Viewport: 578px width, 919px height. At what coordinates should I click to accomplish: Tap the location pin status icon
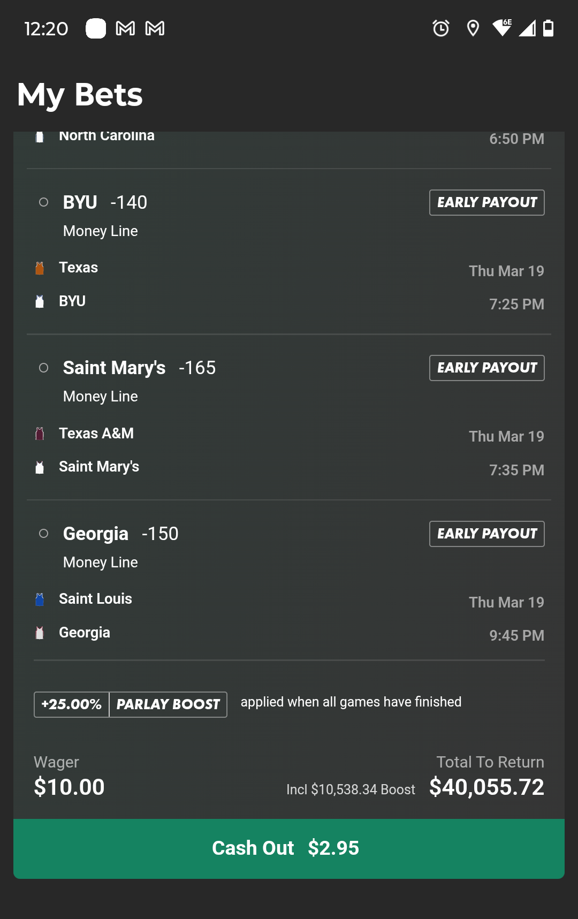click(473, 28)
